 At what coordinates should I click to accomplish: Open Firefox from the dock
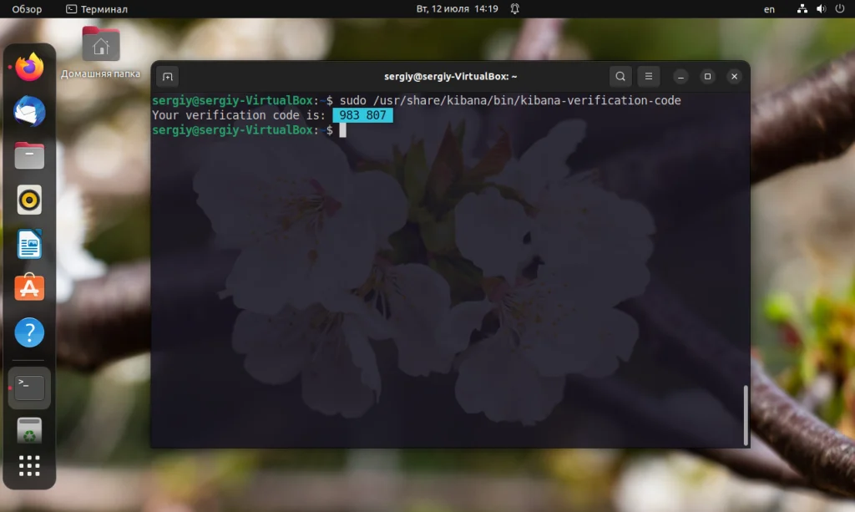[x=29, y=68]
